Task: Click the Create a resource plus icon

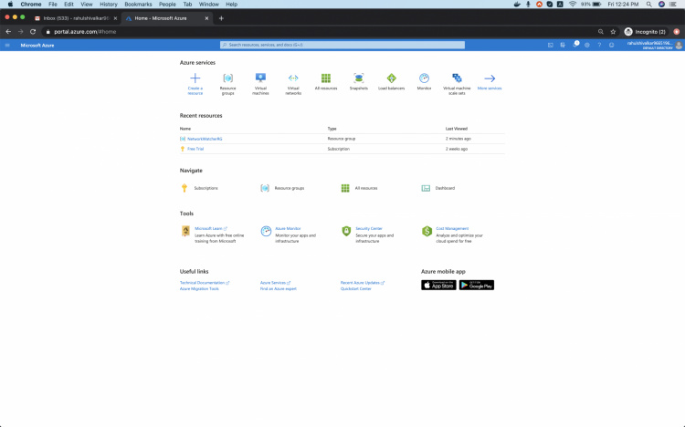Action: 195,79
